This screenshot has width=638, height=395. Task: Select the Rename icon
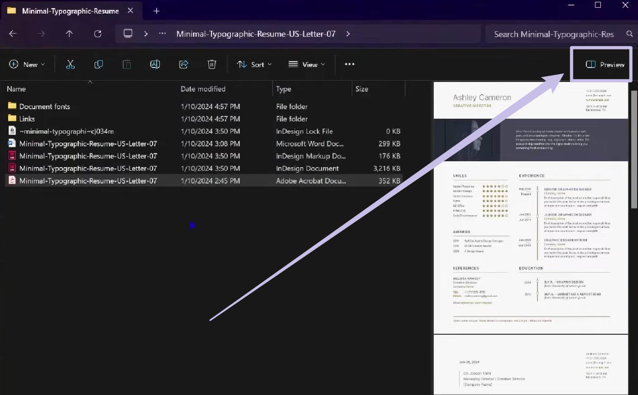tap(155, 64)
